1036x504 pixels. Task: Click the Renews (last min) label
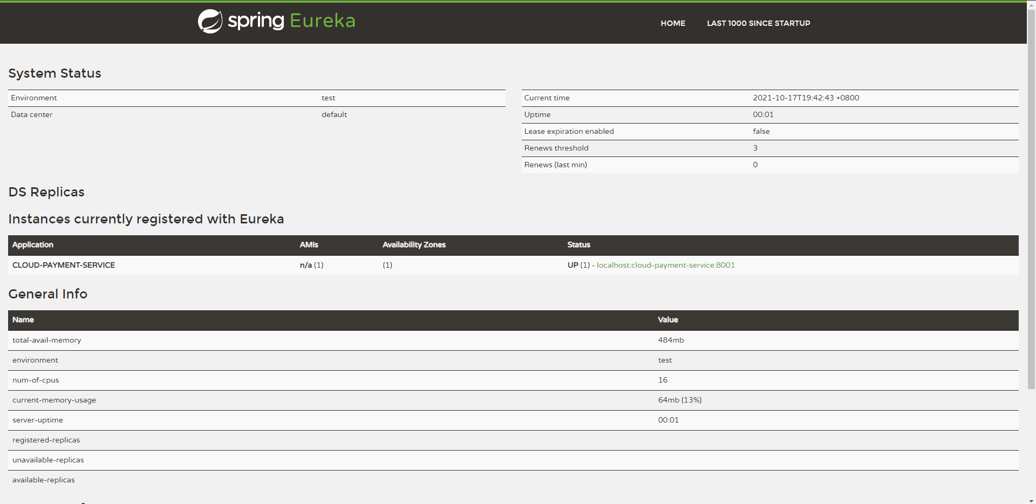click(556, 165)
